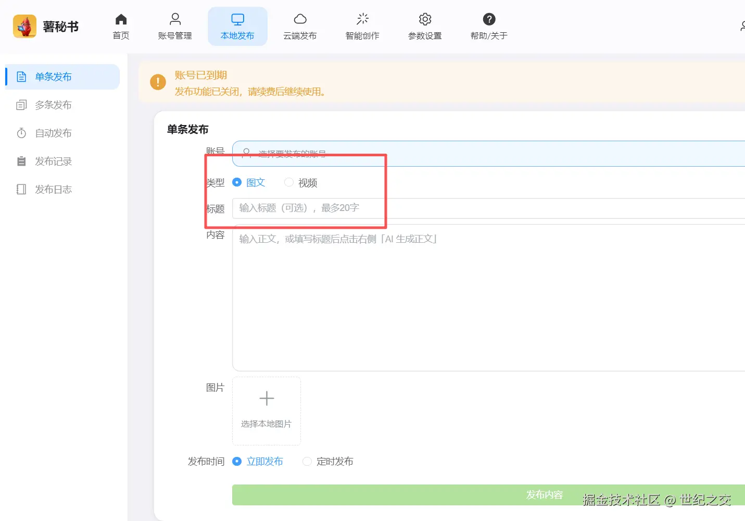Expand 本地发布 local publish menu

pos(237,25)
